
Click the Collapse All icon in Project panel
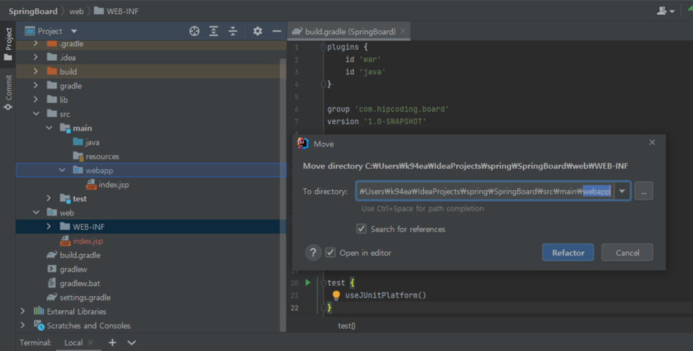click(233, 31)
